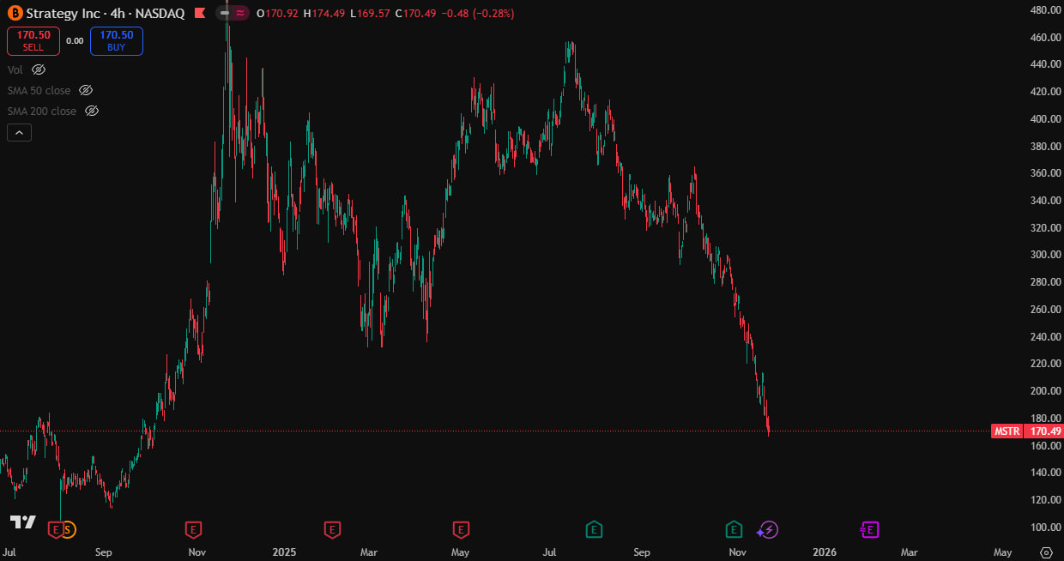Open the 4h interval in the chart title
Viewport: 1064px width, 561px height.
pos(118,14)
